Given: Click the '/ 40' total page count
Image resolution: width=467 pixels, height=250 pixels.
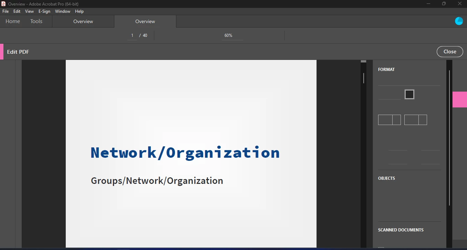Looking at the screenshot, I should pyautogui.click(x=143, y=35).
